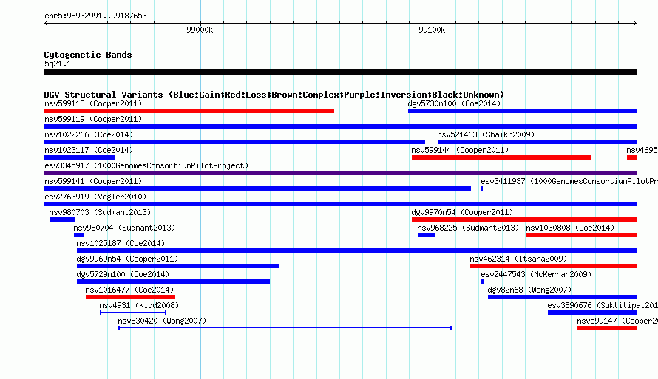Viewport: 658px width, 379px height.
Task: Click the nsv599144 (Cooper2011) label
Action: coord(460,150)
